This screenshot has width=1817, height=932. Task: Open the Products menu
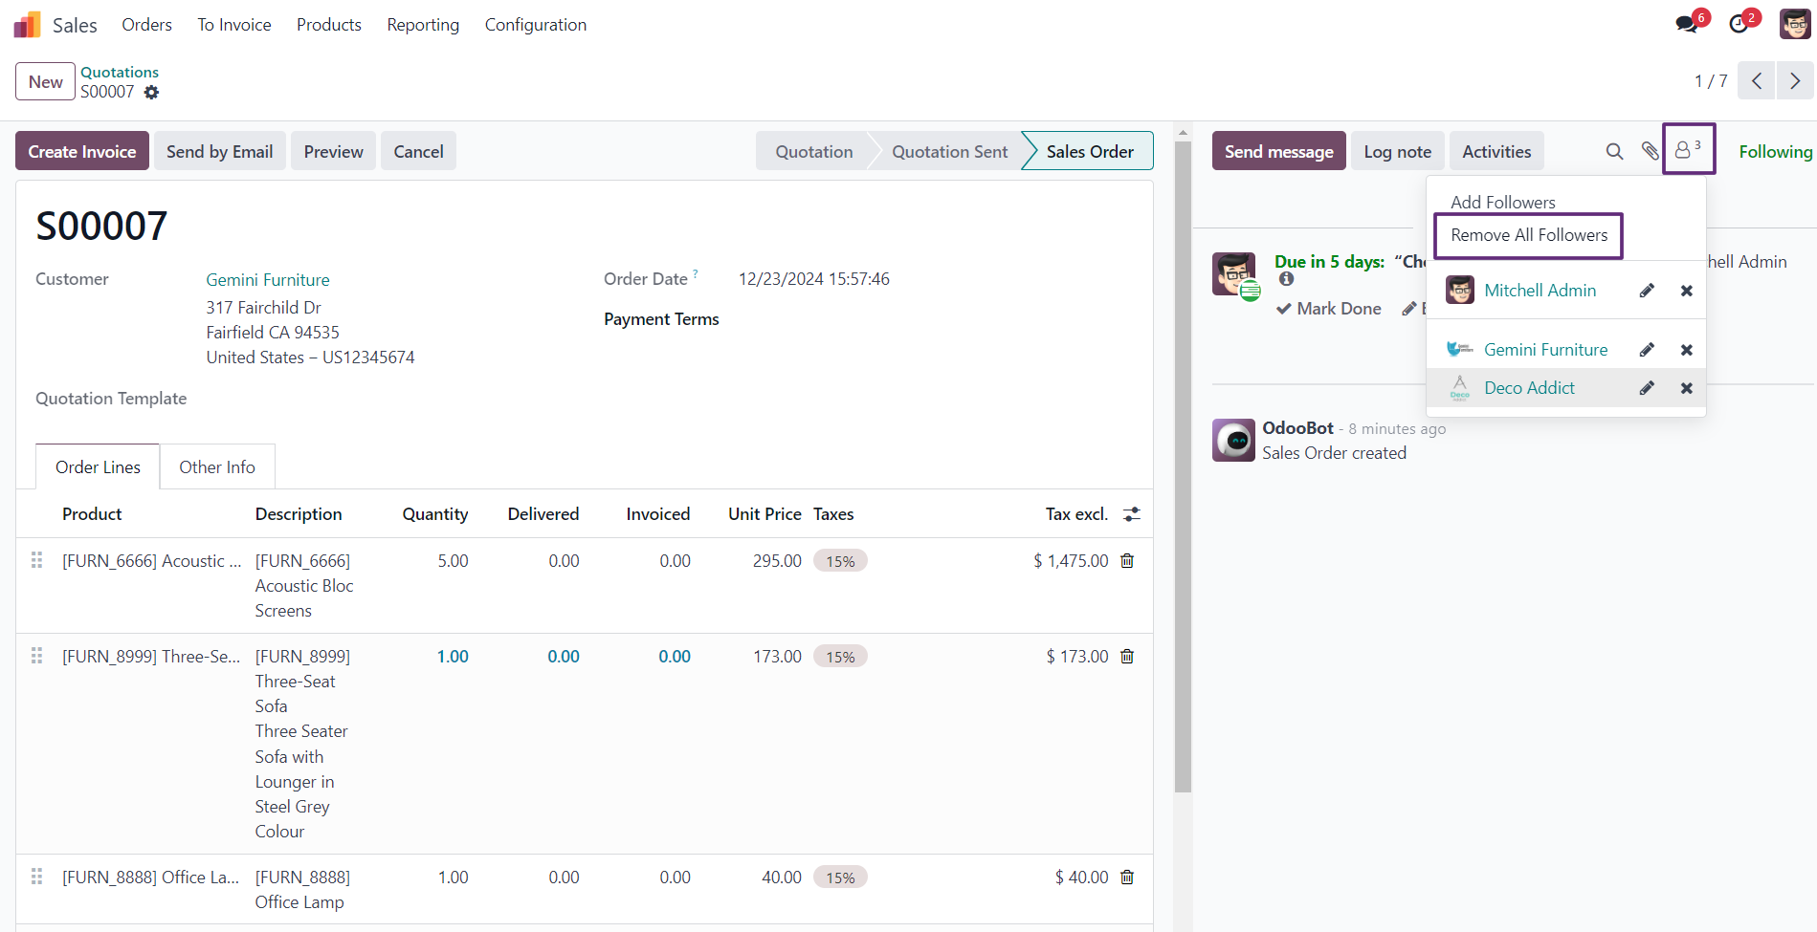(329, 25)
